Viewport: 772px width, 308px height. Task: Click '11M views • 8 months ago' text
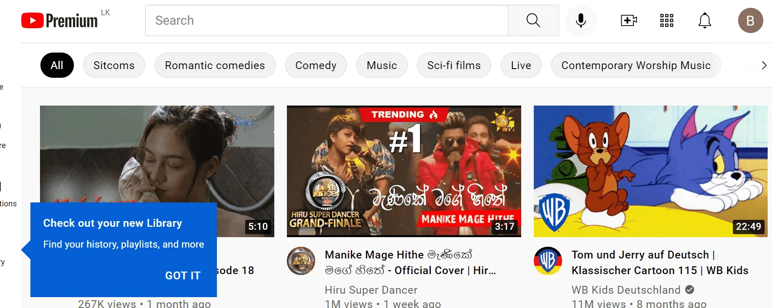tap(639, 304)
